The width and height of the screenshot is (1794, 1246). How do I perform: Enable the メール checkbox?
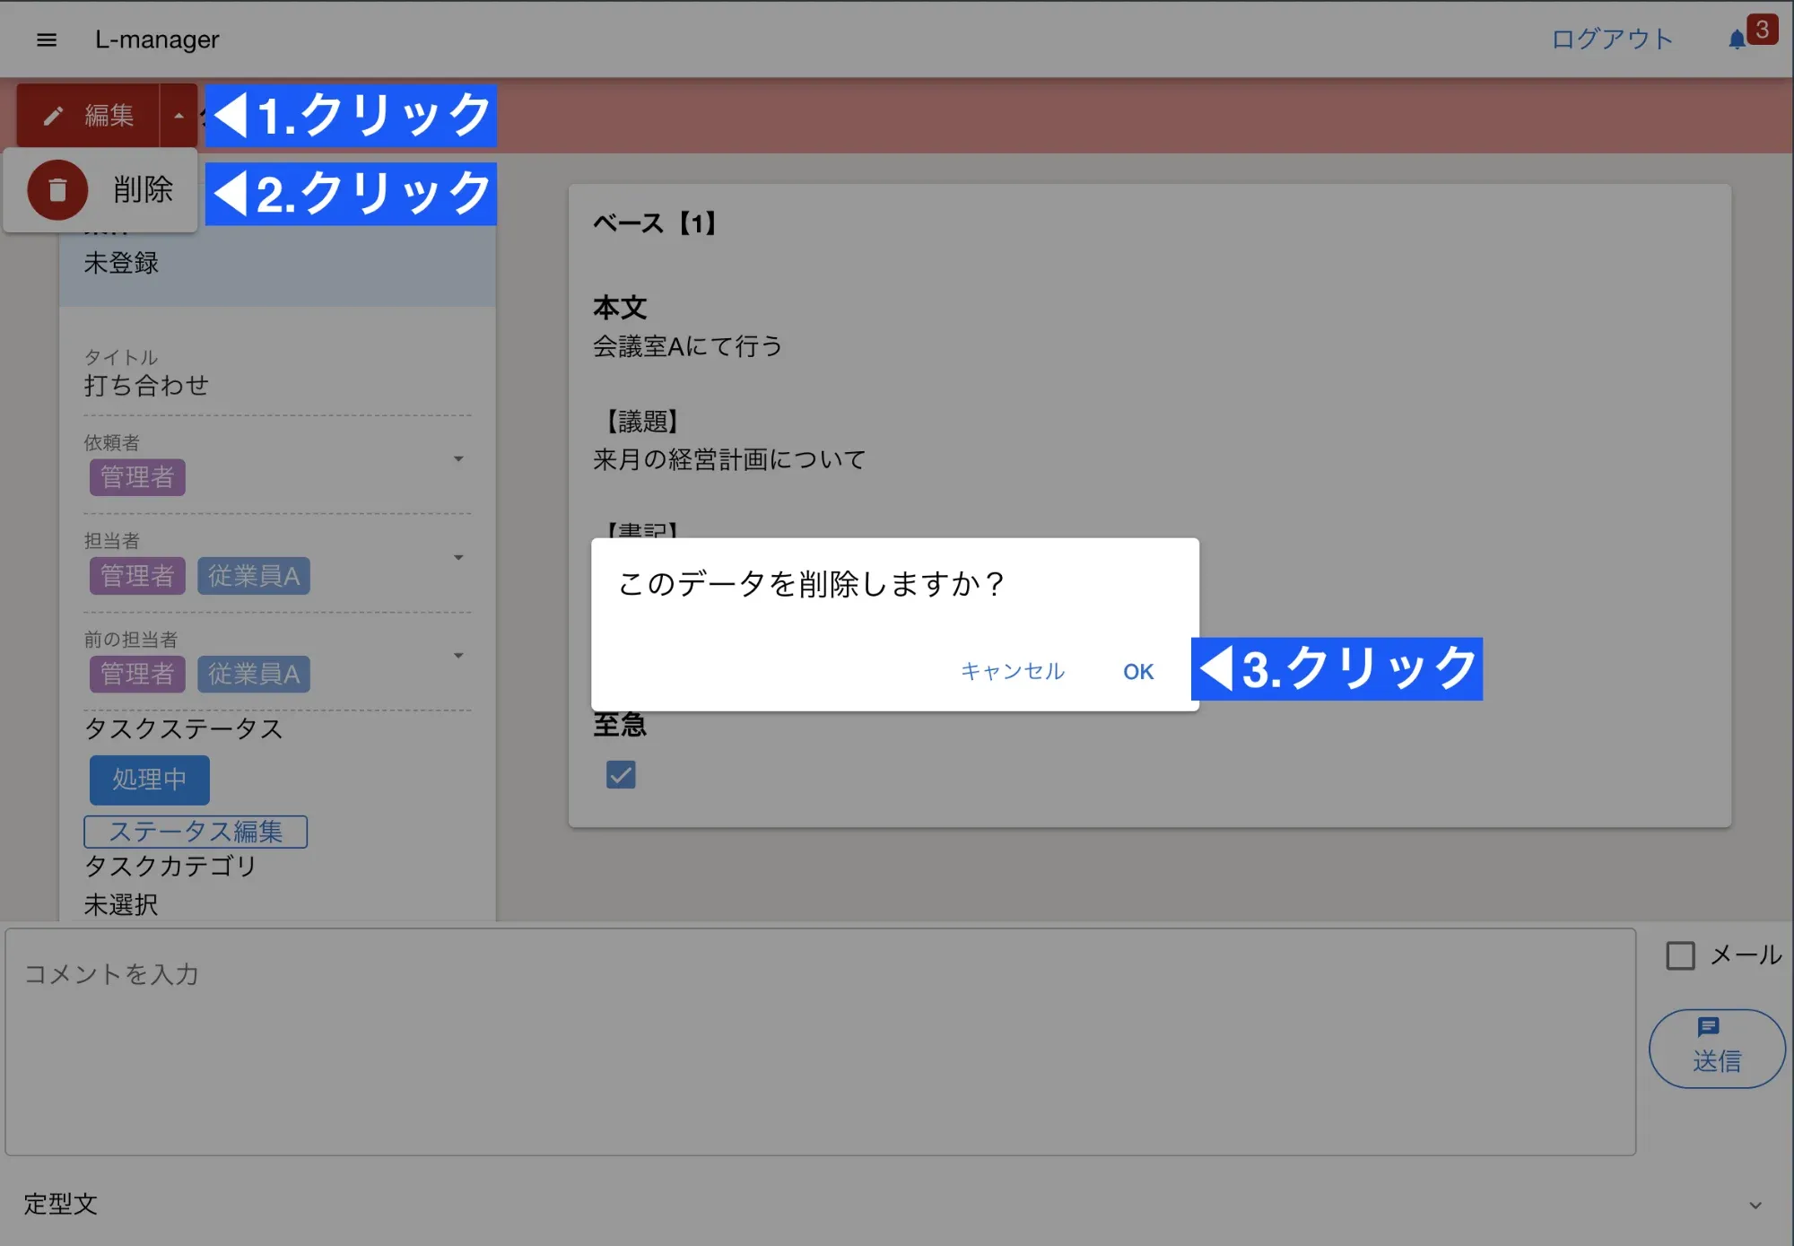[1680, 955]
